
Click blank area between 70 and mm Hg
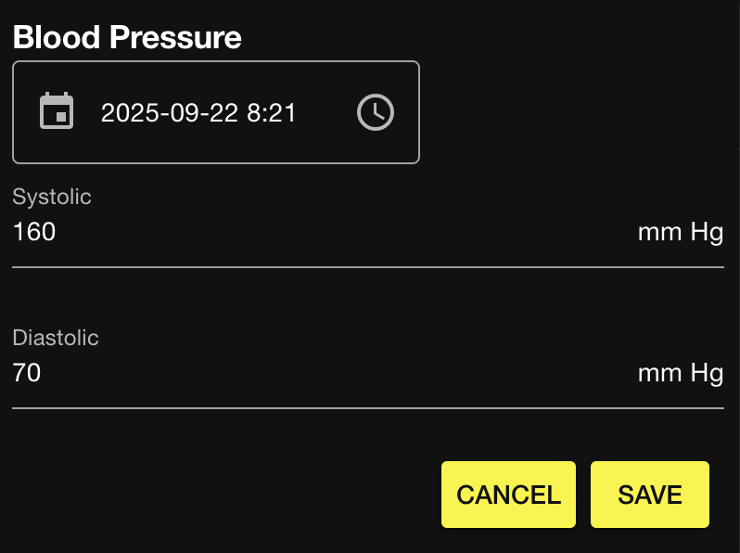click(x=343, y=373)
